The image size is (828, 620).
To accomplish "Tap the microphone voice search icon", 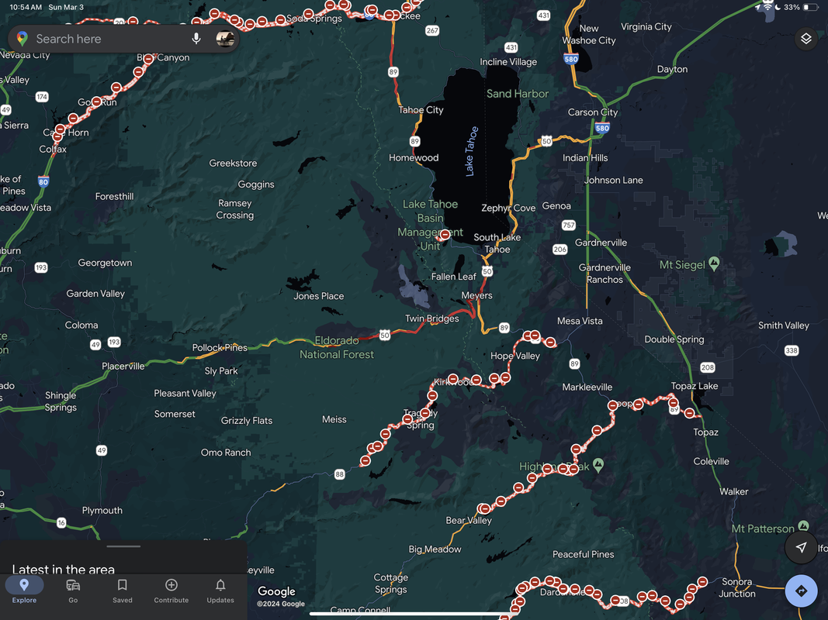I will pos(196,39).
